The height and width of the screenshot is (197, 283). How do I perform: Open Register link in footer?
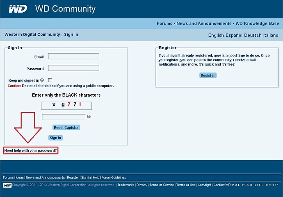click(x=73, y=177)
